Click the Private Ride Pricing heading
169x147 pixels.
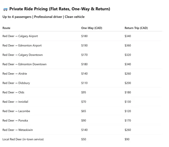(x=60, y=9)
